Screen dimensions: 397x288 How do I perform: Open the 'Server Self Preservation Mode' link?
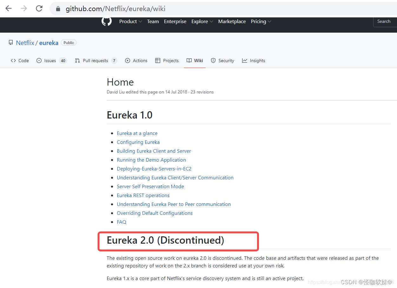150,187
